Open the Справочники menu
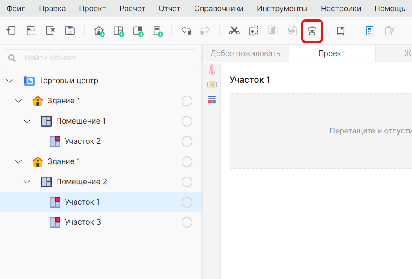This screenshot has width=412, height=279. 219,9
